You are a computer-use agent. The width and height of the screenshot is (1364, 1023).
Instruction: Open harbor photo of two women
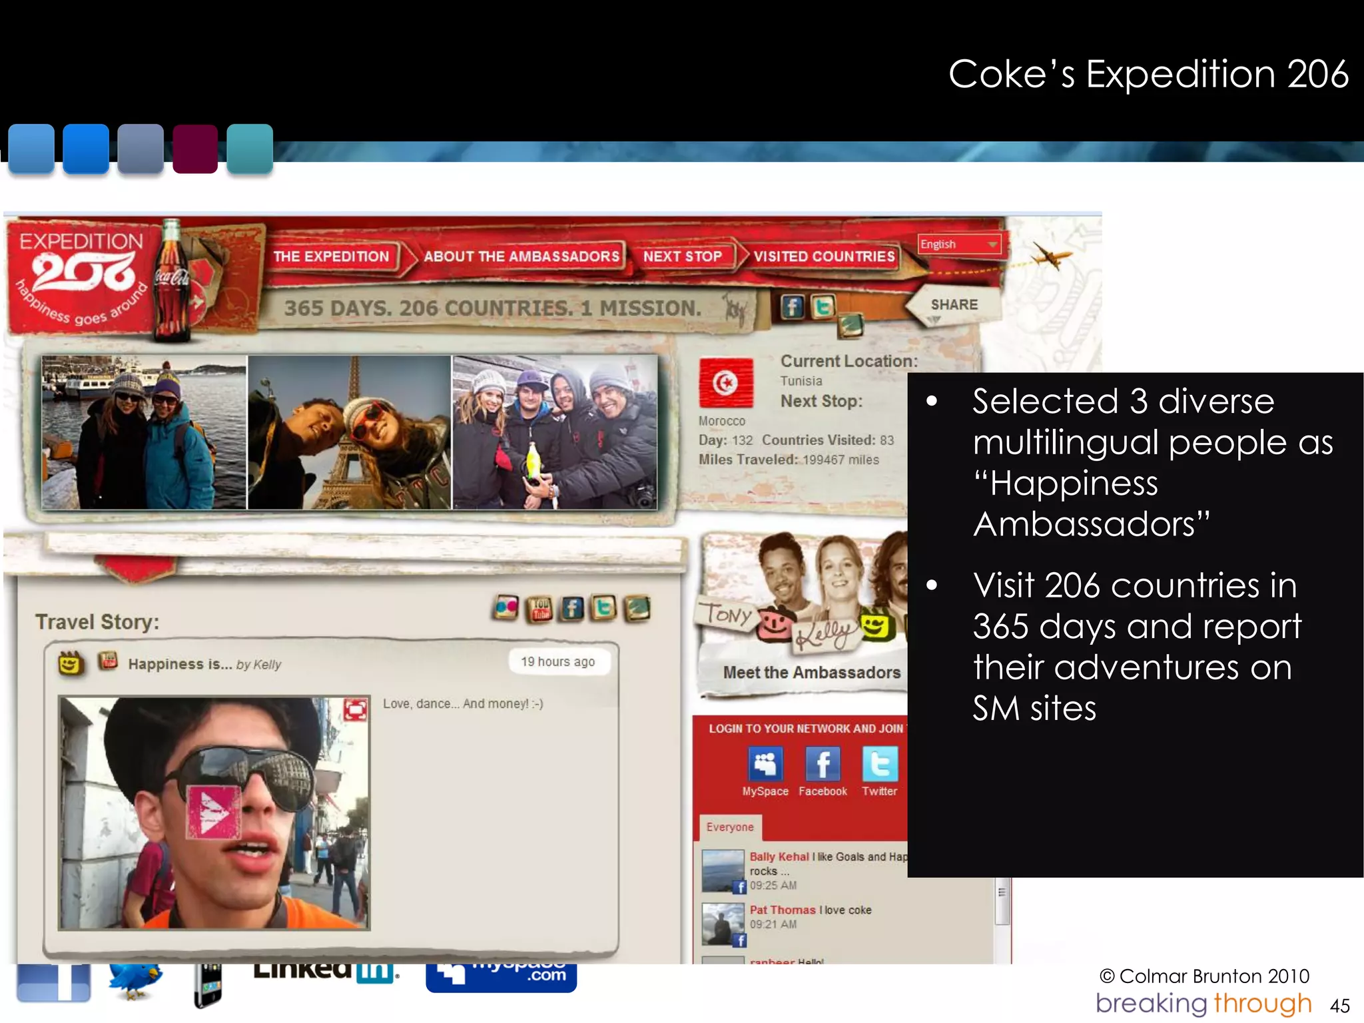pos(144,433)
